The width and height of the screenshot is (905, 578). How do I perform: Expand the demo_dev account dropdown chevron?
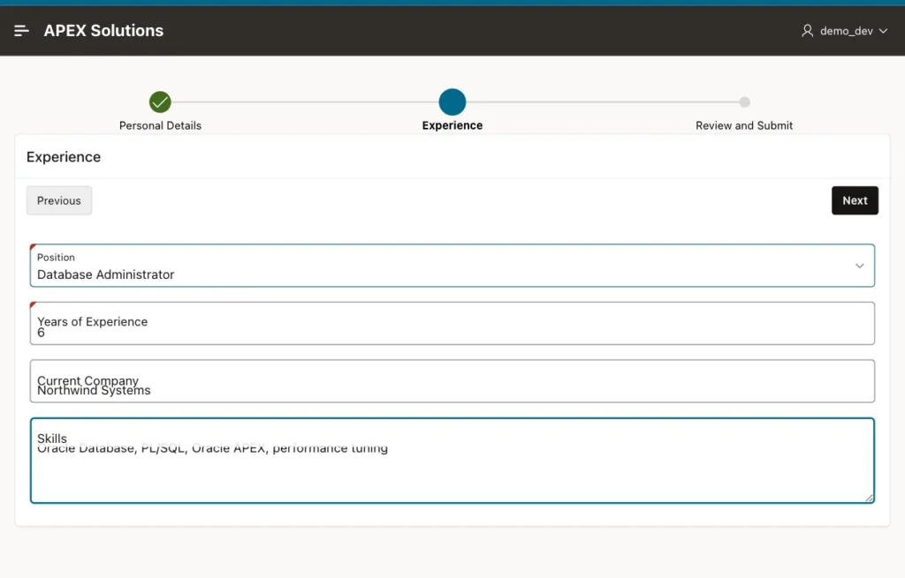(x=883, y=31)
